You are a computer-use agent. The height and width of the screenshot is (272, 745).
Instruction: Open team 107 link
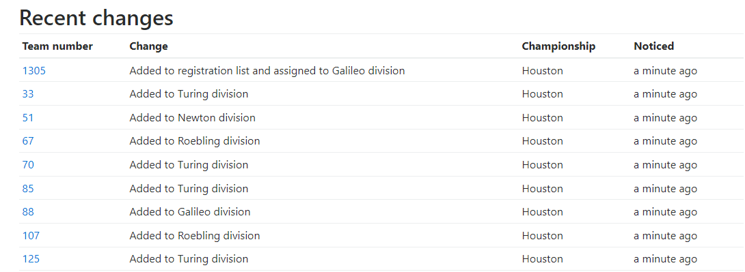click(31, 235)
